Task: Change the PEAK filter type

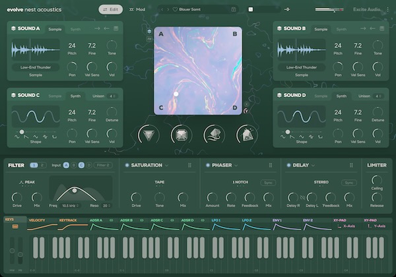Action: tap(27, 182)
